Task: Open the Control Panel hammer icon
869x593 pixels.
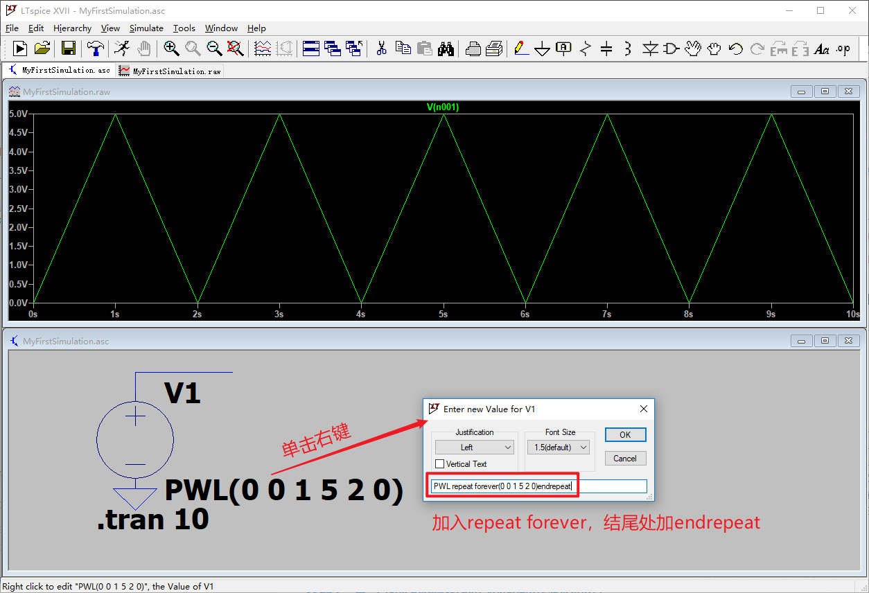Action: point(95,48)
